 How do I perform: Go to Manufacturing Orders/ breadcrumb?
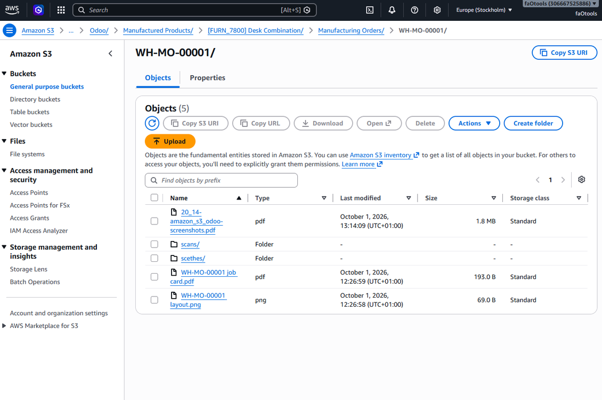(x=351, y=30)
